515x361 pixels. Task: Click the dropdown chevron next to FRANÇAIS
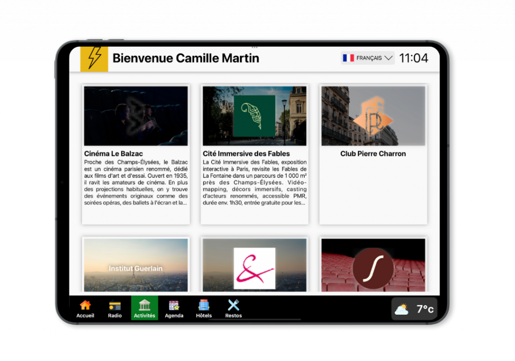point(387,57)
